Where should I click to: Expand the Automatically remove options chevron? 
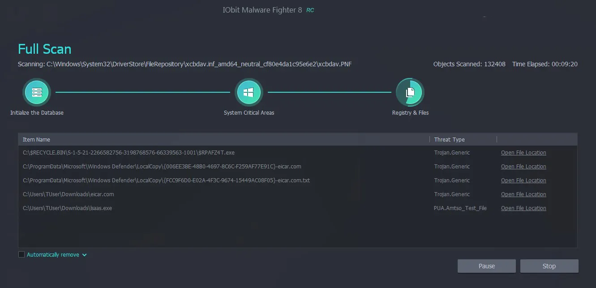coord(85,254)
